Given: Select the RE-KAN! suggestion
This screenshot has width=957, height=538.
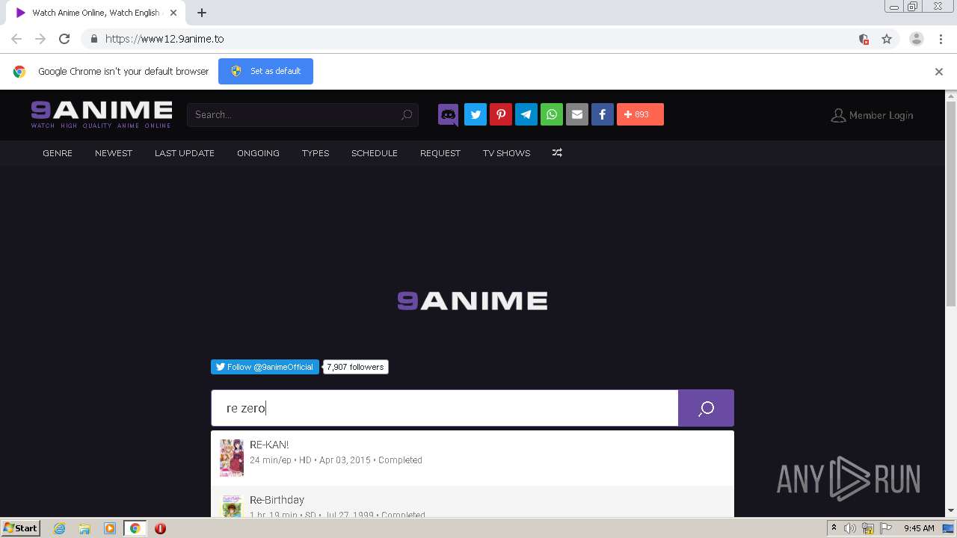Looking at the screenshot, I should (x=473, y=458).
